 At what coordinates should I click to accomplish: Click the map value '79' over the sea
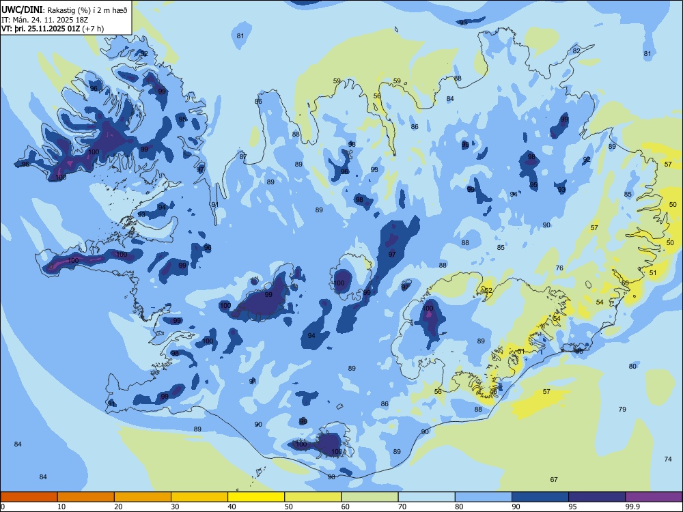622,409
